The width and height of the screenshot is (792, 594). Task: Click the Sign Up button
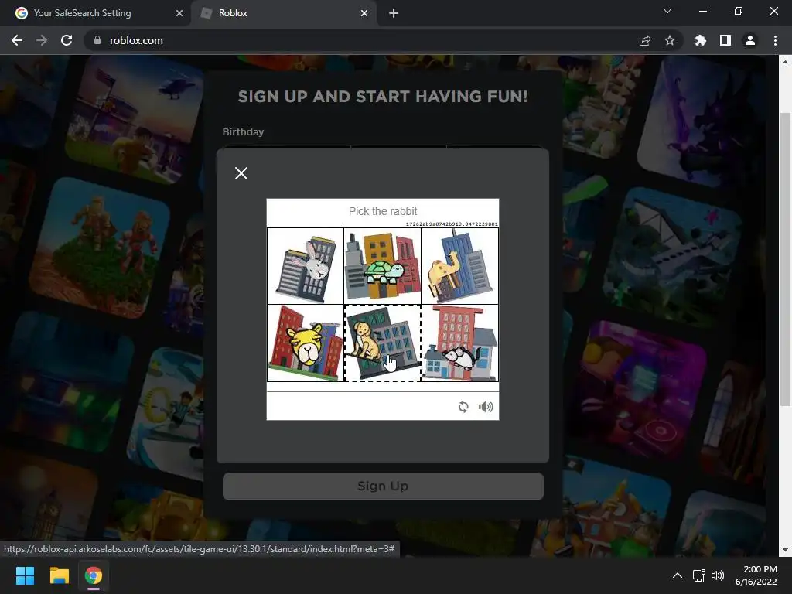tap(383, 486)
